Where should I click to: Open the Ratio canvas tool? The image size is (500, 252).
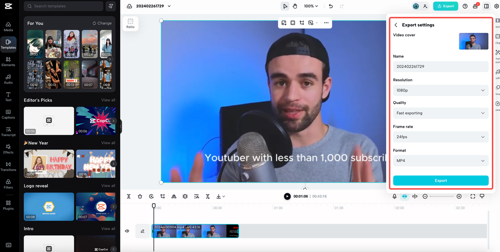pyautogui.click(x=130, y=23)
